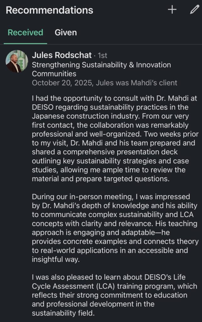Click the avatar image beside the recommendation
The height and width of the screenshot is (322, 202).
pos(17,62)
